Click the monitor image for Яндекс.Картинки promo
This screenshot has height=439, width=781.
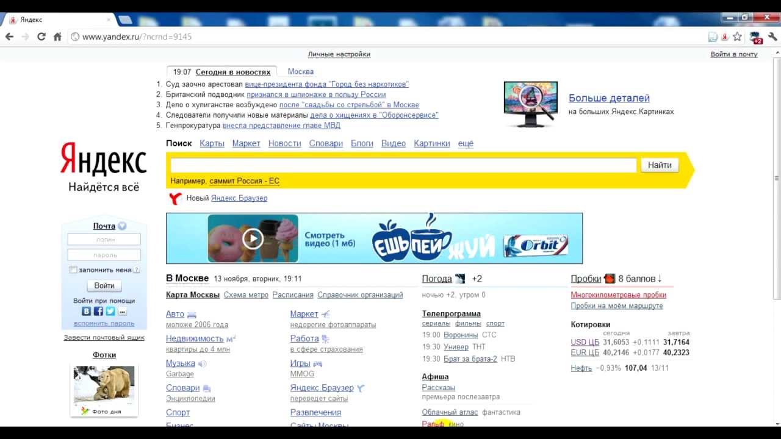(x=530, y=104)
